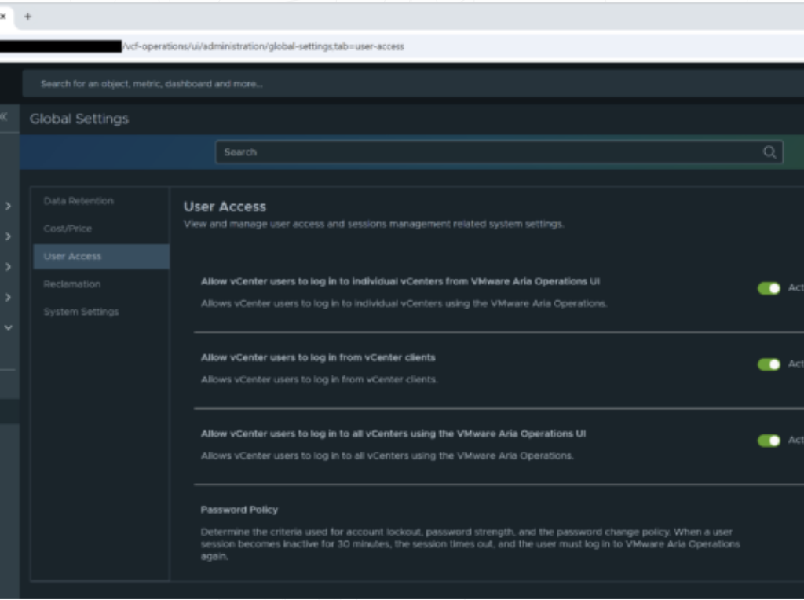
Task: Click the Password Policy heading
Action: [239, 510]
